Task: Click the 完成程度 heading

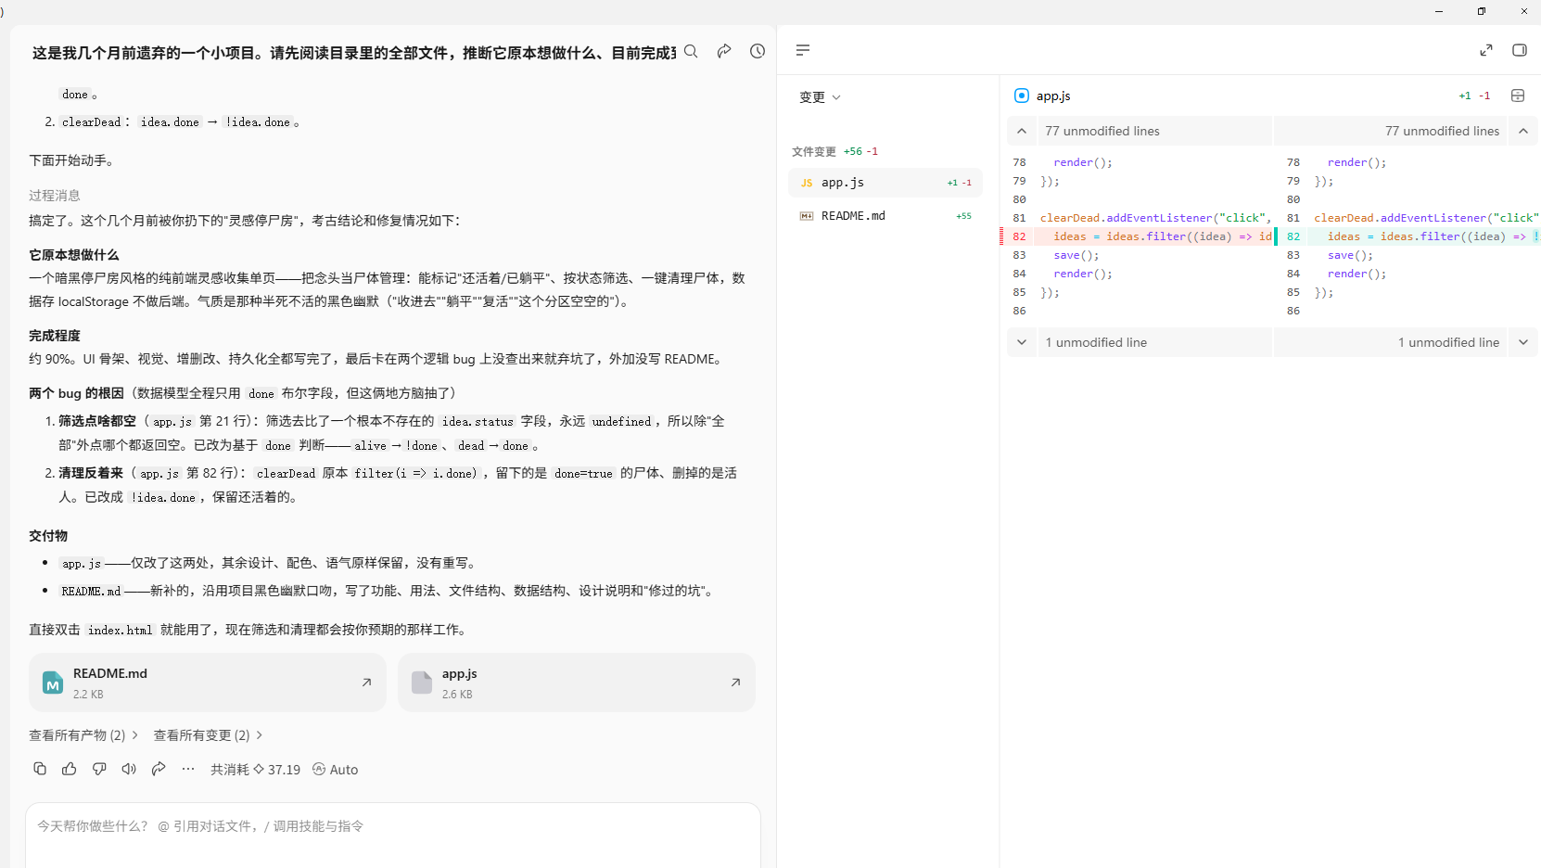Action: tap(55, 336)
